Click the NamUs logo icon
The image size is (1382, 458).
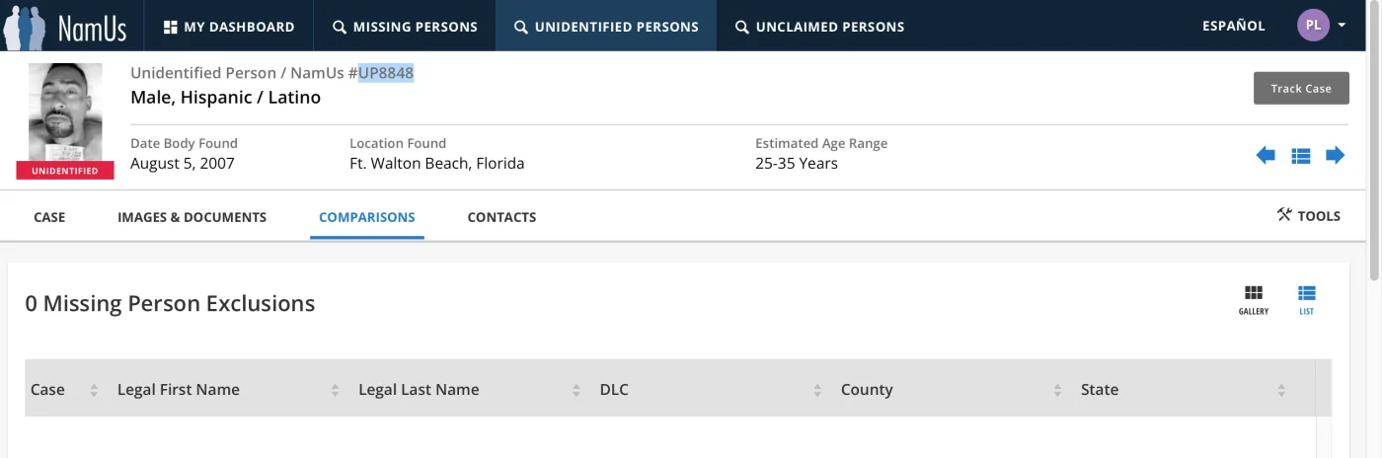pos(65,27)
